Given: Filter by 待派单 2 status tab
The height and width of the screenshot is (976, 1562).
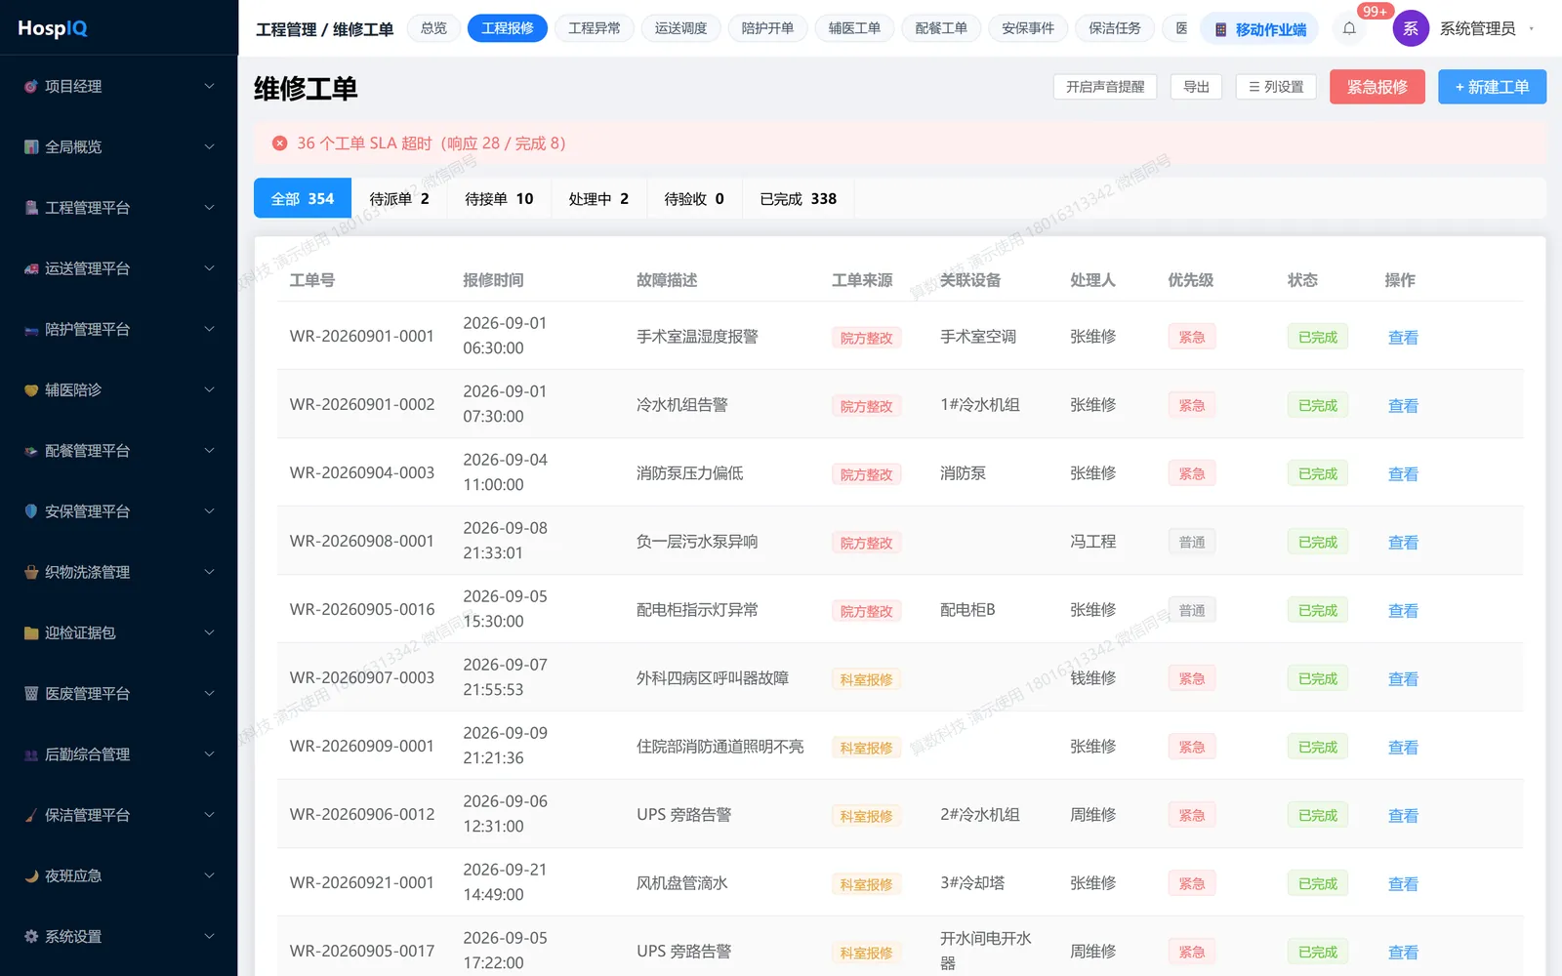Looking at the screenshot, I should click(399, 198).
